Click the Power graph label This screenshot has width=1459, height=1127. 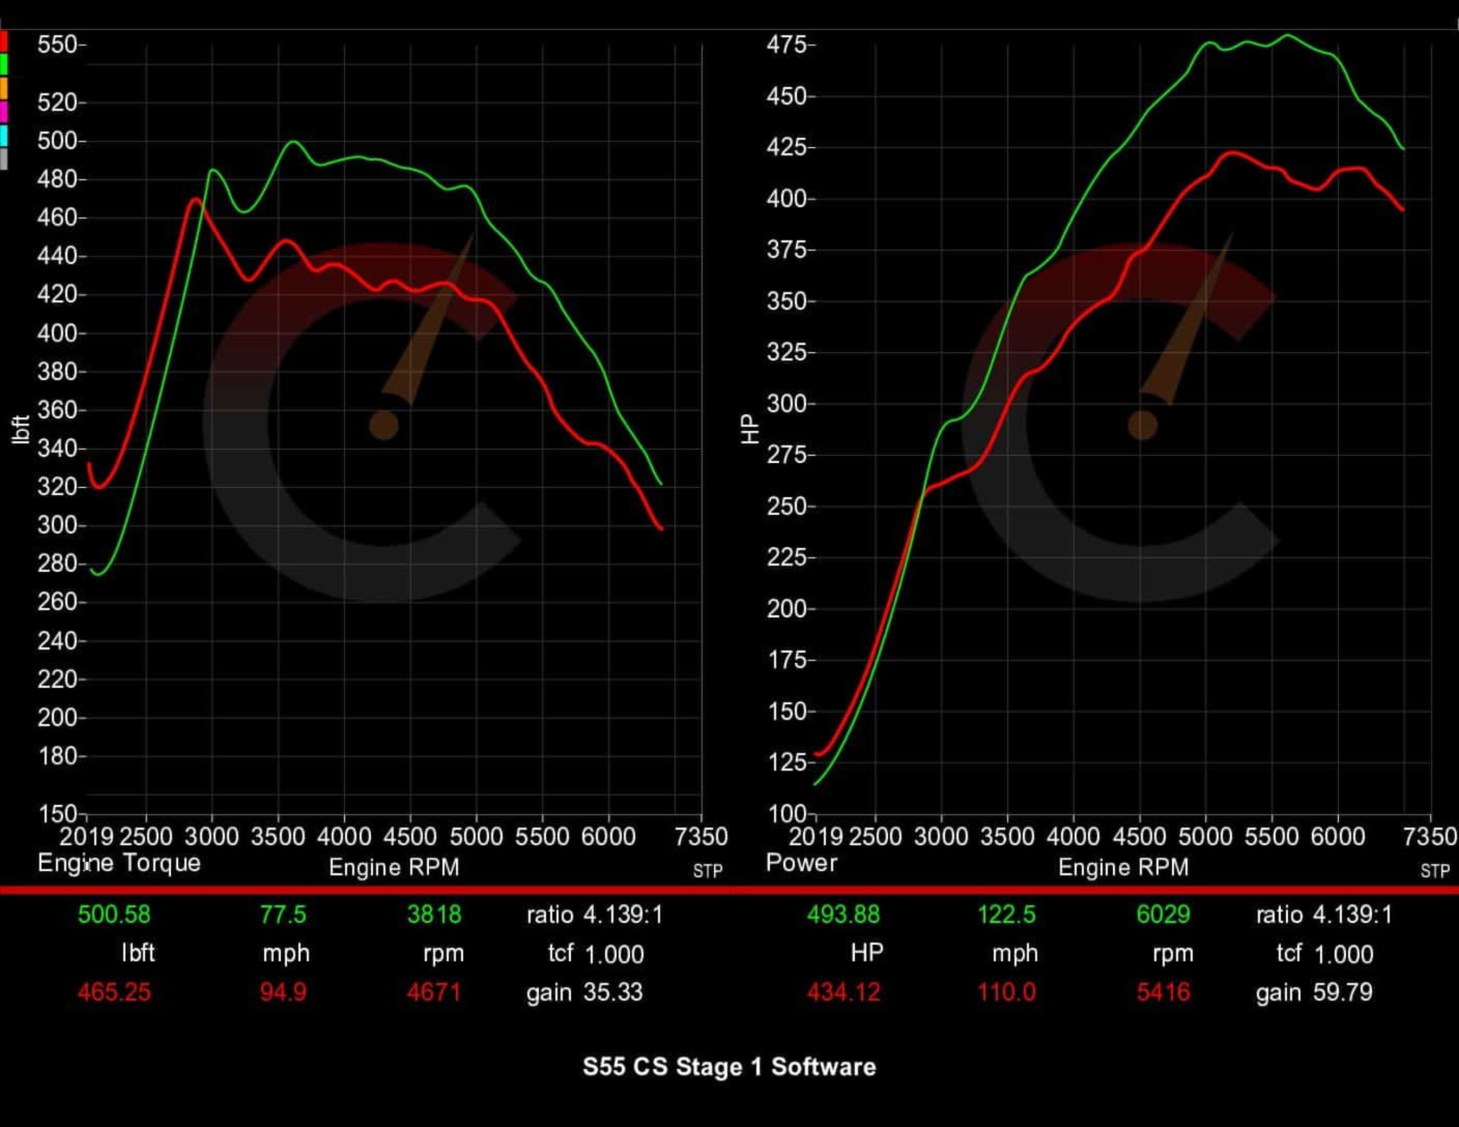tap(801, 863)
